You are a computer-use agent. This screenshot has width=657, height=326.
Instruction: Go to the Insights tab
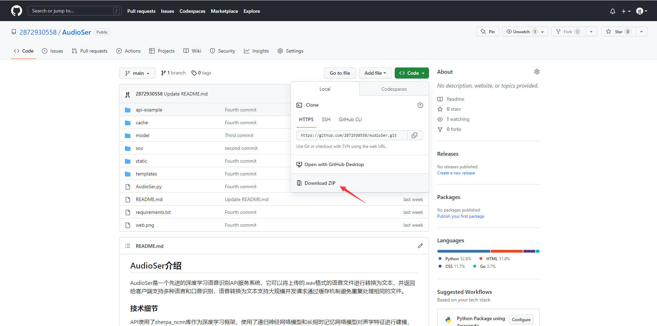click(256, 51)
